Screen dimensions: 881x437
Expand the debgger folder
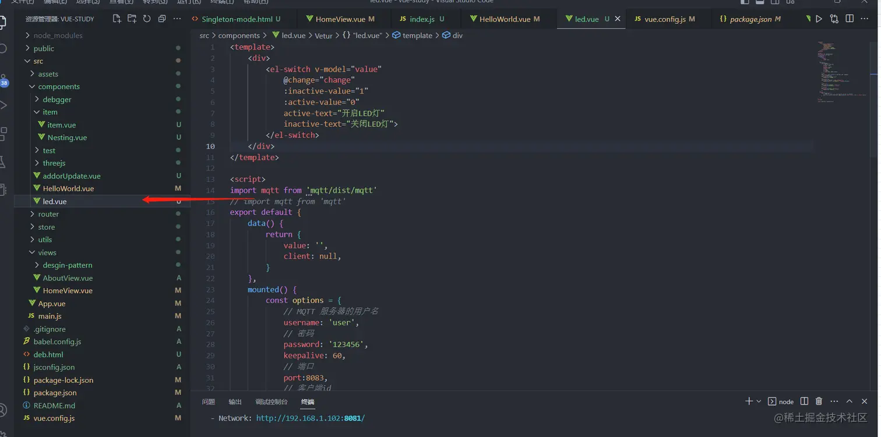(101, 100)
